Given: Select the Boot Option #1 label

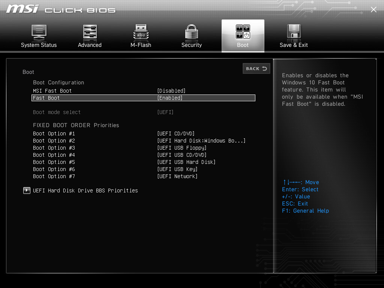Looking at the screenshot, I should point(54,134).
